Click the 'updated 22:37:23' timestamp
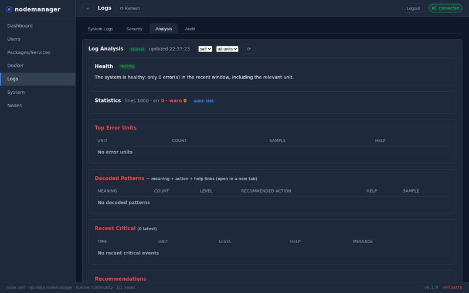 point(169,49)
